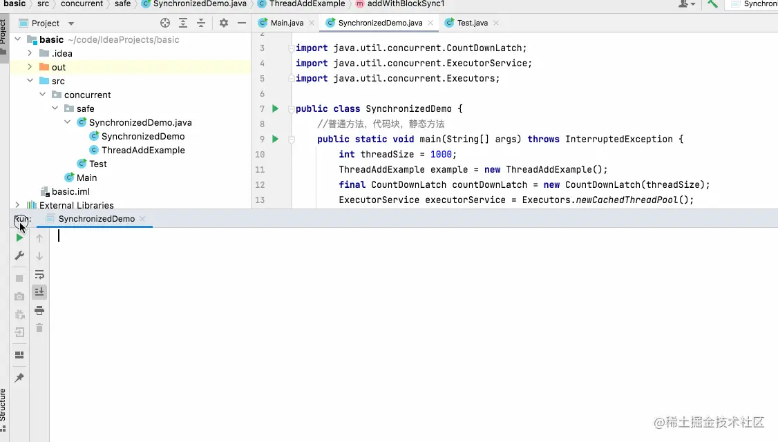This screenshot has width=778, height=442.
Task: Click the up stack trace arrow
Action: (39, 238)
